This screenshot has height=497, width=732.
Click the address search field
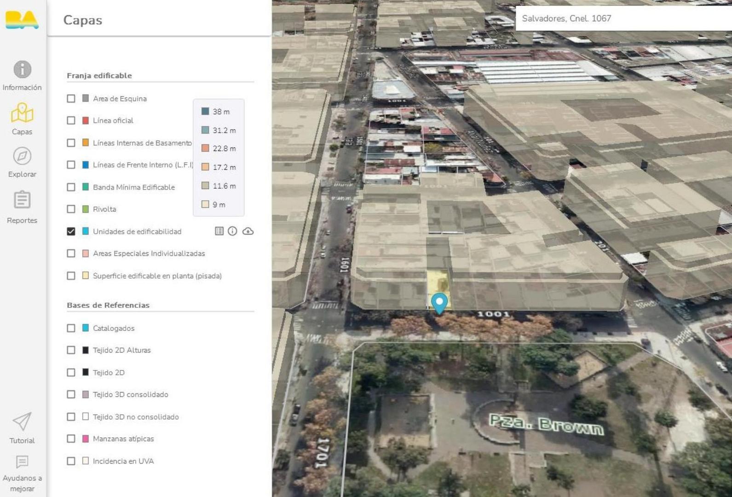point(621,18)
